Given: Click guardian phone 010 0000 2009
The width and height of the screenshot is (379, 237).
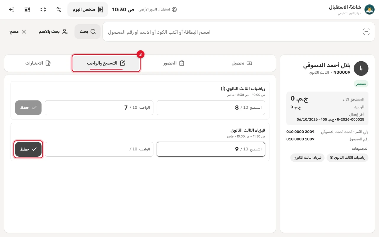Looking at the screenshot, I should 300,132.
